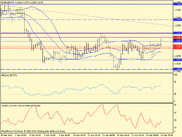Click the 20 Apr 08:00 time label

click(167, 135)
